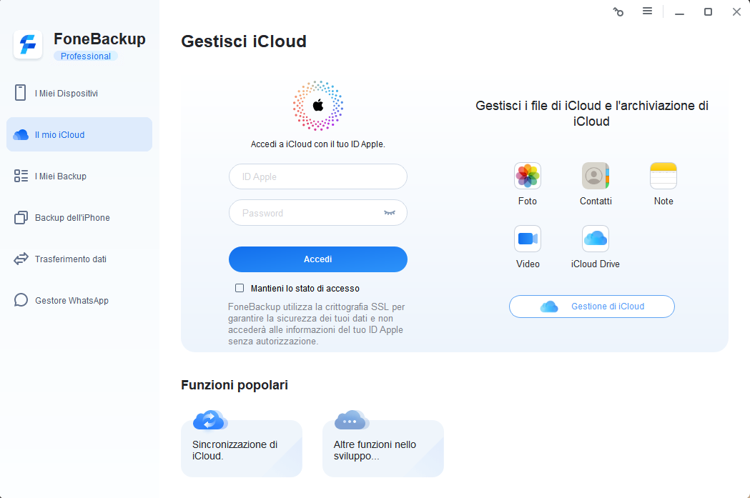
Task: Click 'Gestisci i file di iCloud' heading text
Action: [x=592, y=114]
